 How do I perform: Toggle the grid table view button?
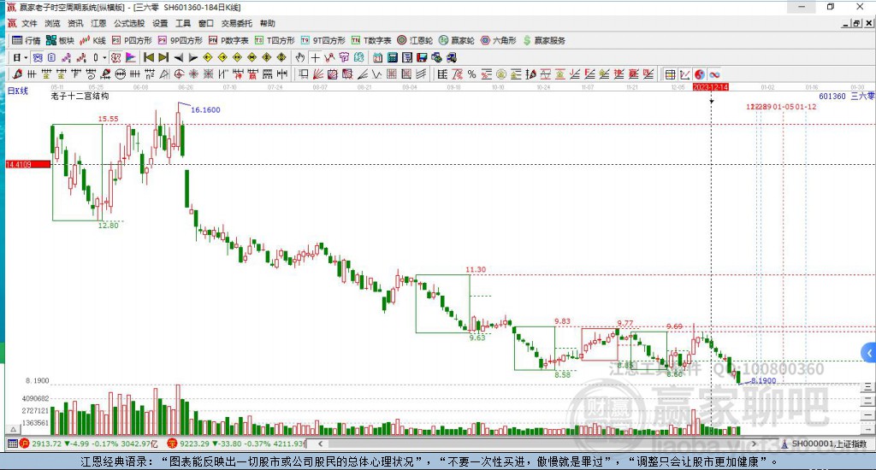[x=671, y=74]
